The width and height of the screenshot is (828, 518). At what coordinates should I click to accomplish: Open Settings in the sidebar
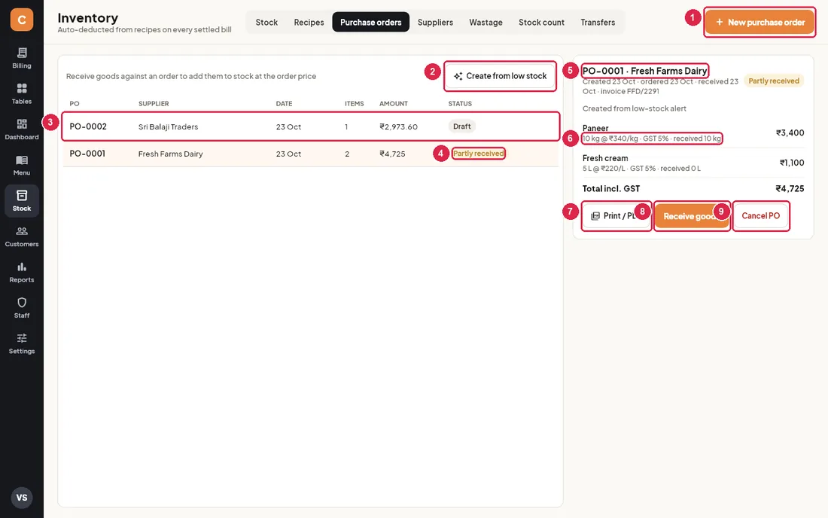click(22, 344)
